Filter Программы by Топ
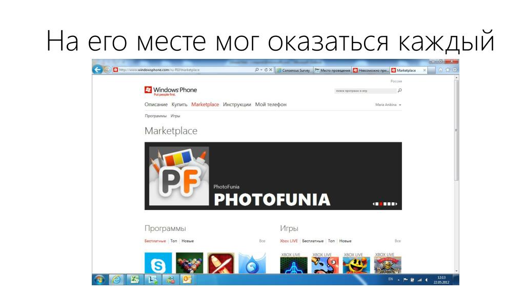Viewport: 525px width, 295px height. click(x=173, y=241)
